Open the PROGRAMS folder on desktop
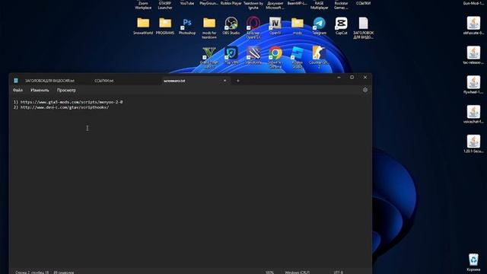Screen dimensions: 487x274 pos(165,25)
